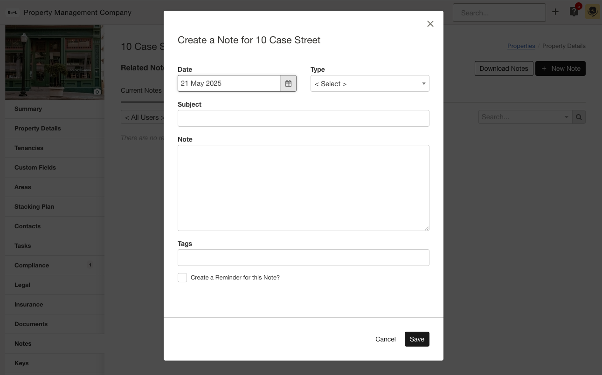Click the company logo icon
Image resolution: width=602 pixels, height=375 pixels.
(x=13, y=13)
